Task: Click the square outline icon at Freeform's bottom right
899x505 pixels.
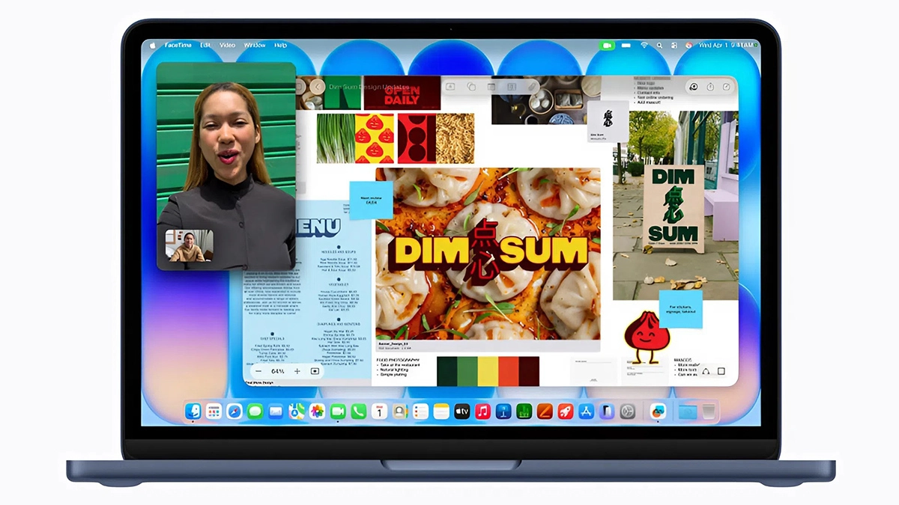Action: click(721, 371)
